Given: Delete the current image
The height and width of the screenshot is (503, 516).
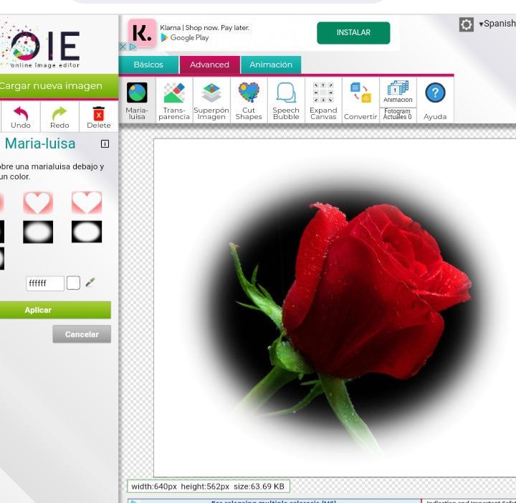Looking at the screenshot, I should (x=99, y=116).
